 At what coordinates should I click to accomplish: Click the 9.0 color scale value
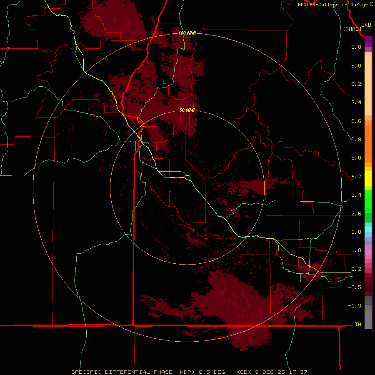[x=356, y=65]
